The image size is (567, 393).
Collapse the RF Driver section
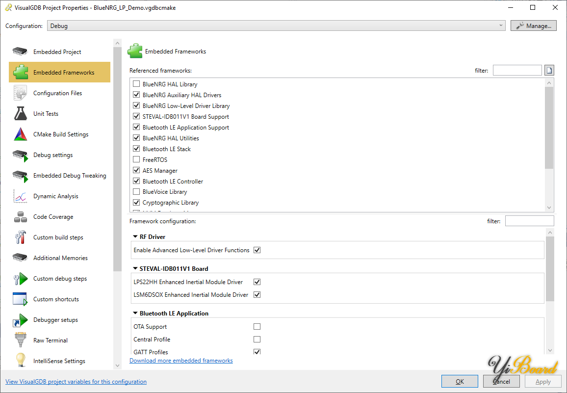click(135, 236)
